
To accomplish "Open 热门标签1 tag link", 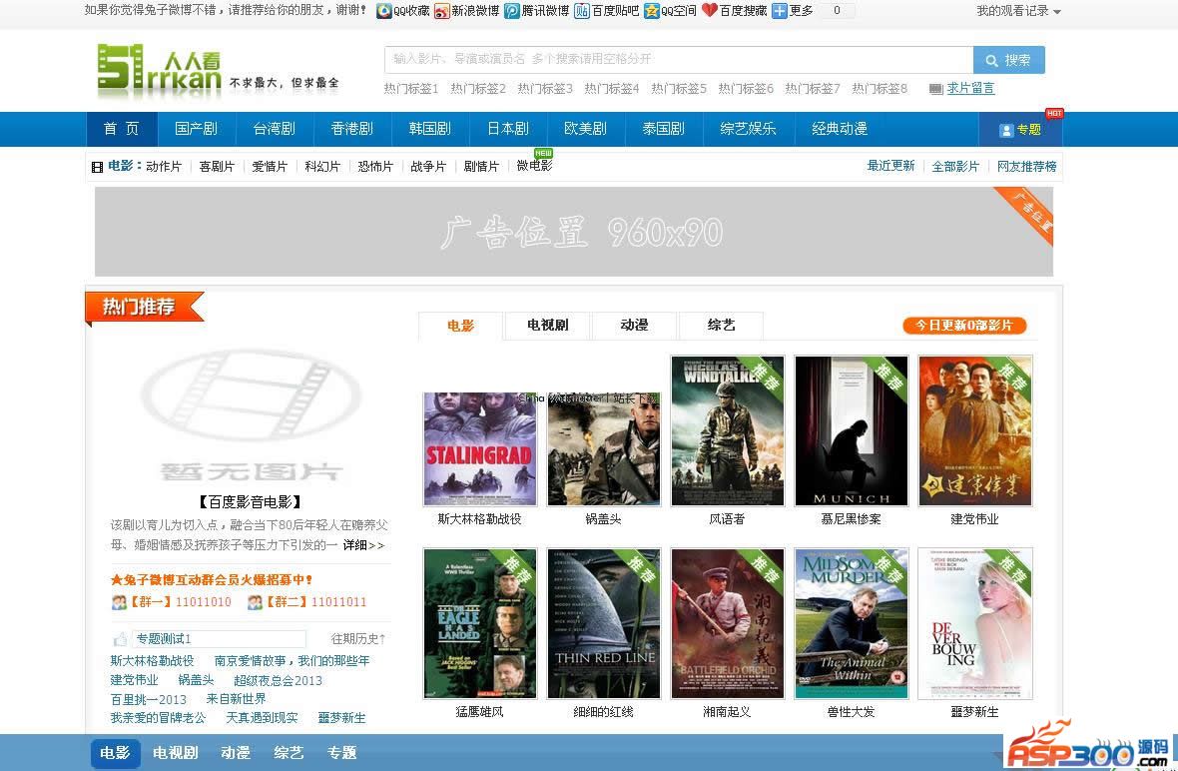I will click(411, 89).
